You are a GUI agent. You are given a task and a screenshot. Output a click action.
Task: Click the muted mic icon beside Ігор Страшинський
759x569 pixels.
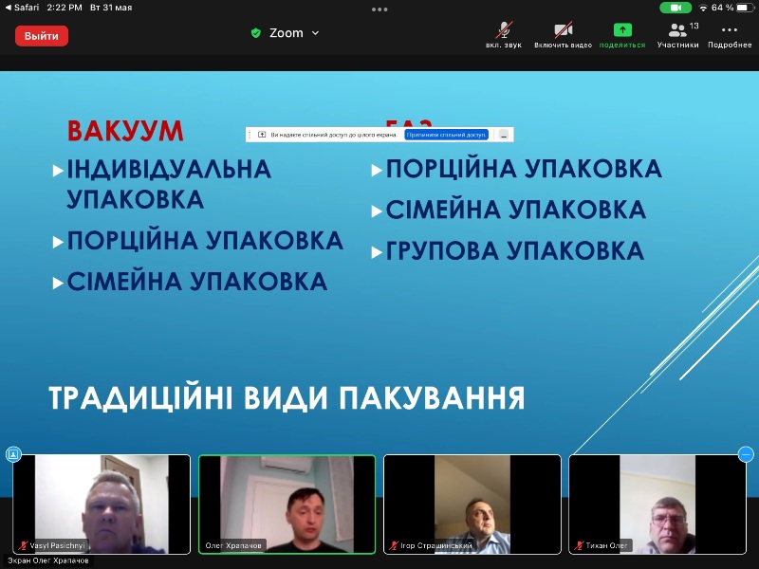pos(394,546)
